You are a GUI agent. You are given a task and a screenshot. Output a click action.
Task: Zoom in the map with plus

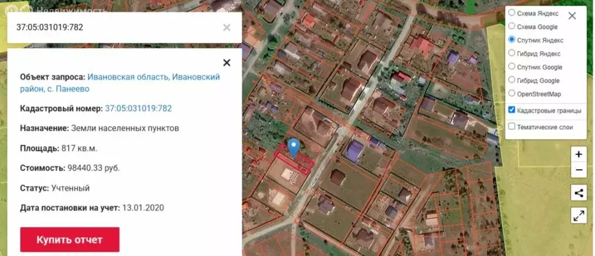(x=579, y=154)
